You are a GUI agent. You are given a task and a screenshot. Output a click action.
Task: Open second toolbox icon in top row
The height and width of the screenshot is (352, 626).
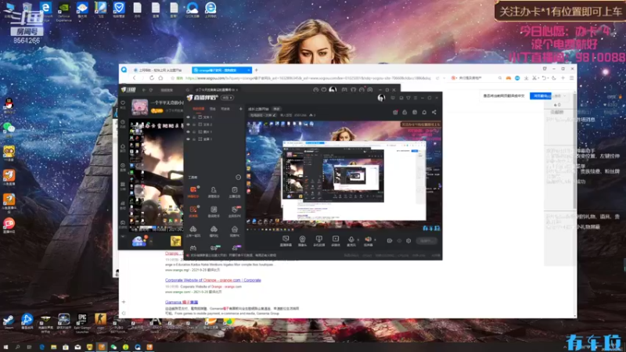pyautogui.click(x=214, y=192)
